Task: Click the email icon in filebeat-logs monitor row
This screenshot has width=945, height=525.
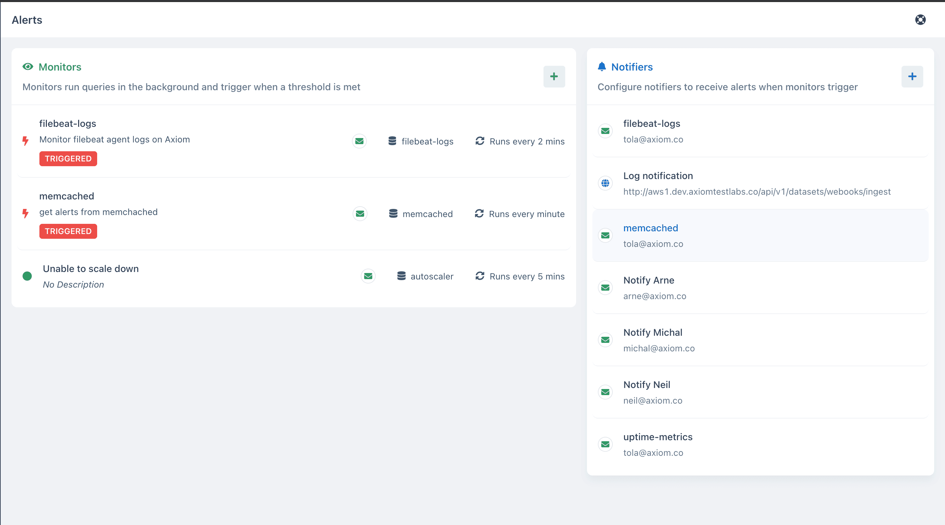Action: tap(359, 141)
